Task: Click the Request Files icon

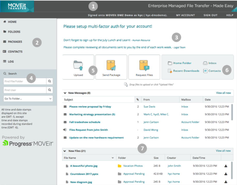Action: click(144, 66)
